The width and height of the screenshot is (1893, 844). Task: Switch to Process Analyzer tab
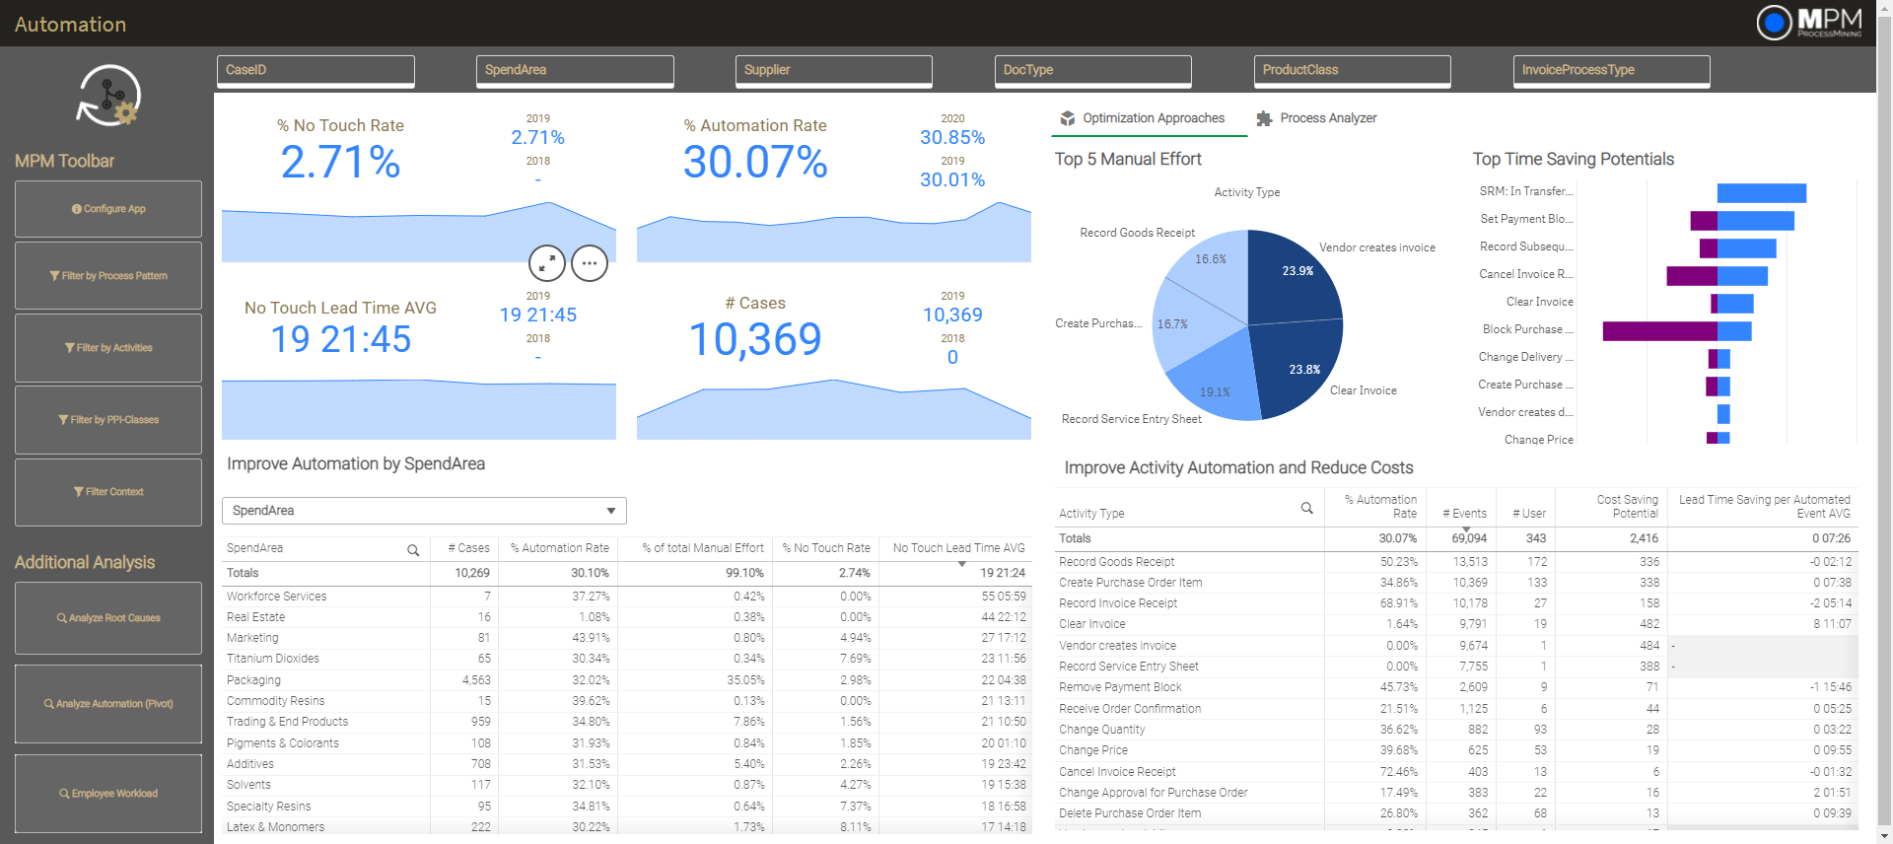tap(1316, 118)
